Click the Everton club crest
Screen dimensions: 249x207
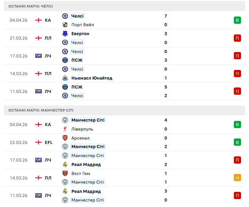click(x=65, y=34)
